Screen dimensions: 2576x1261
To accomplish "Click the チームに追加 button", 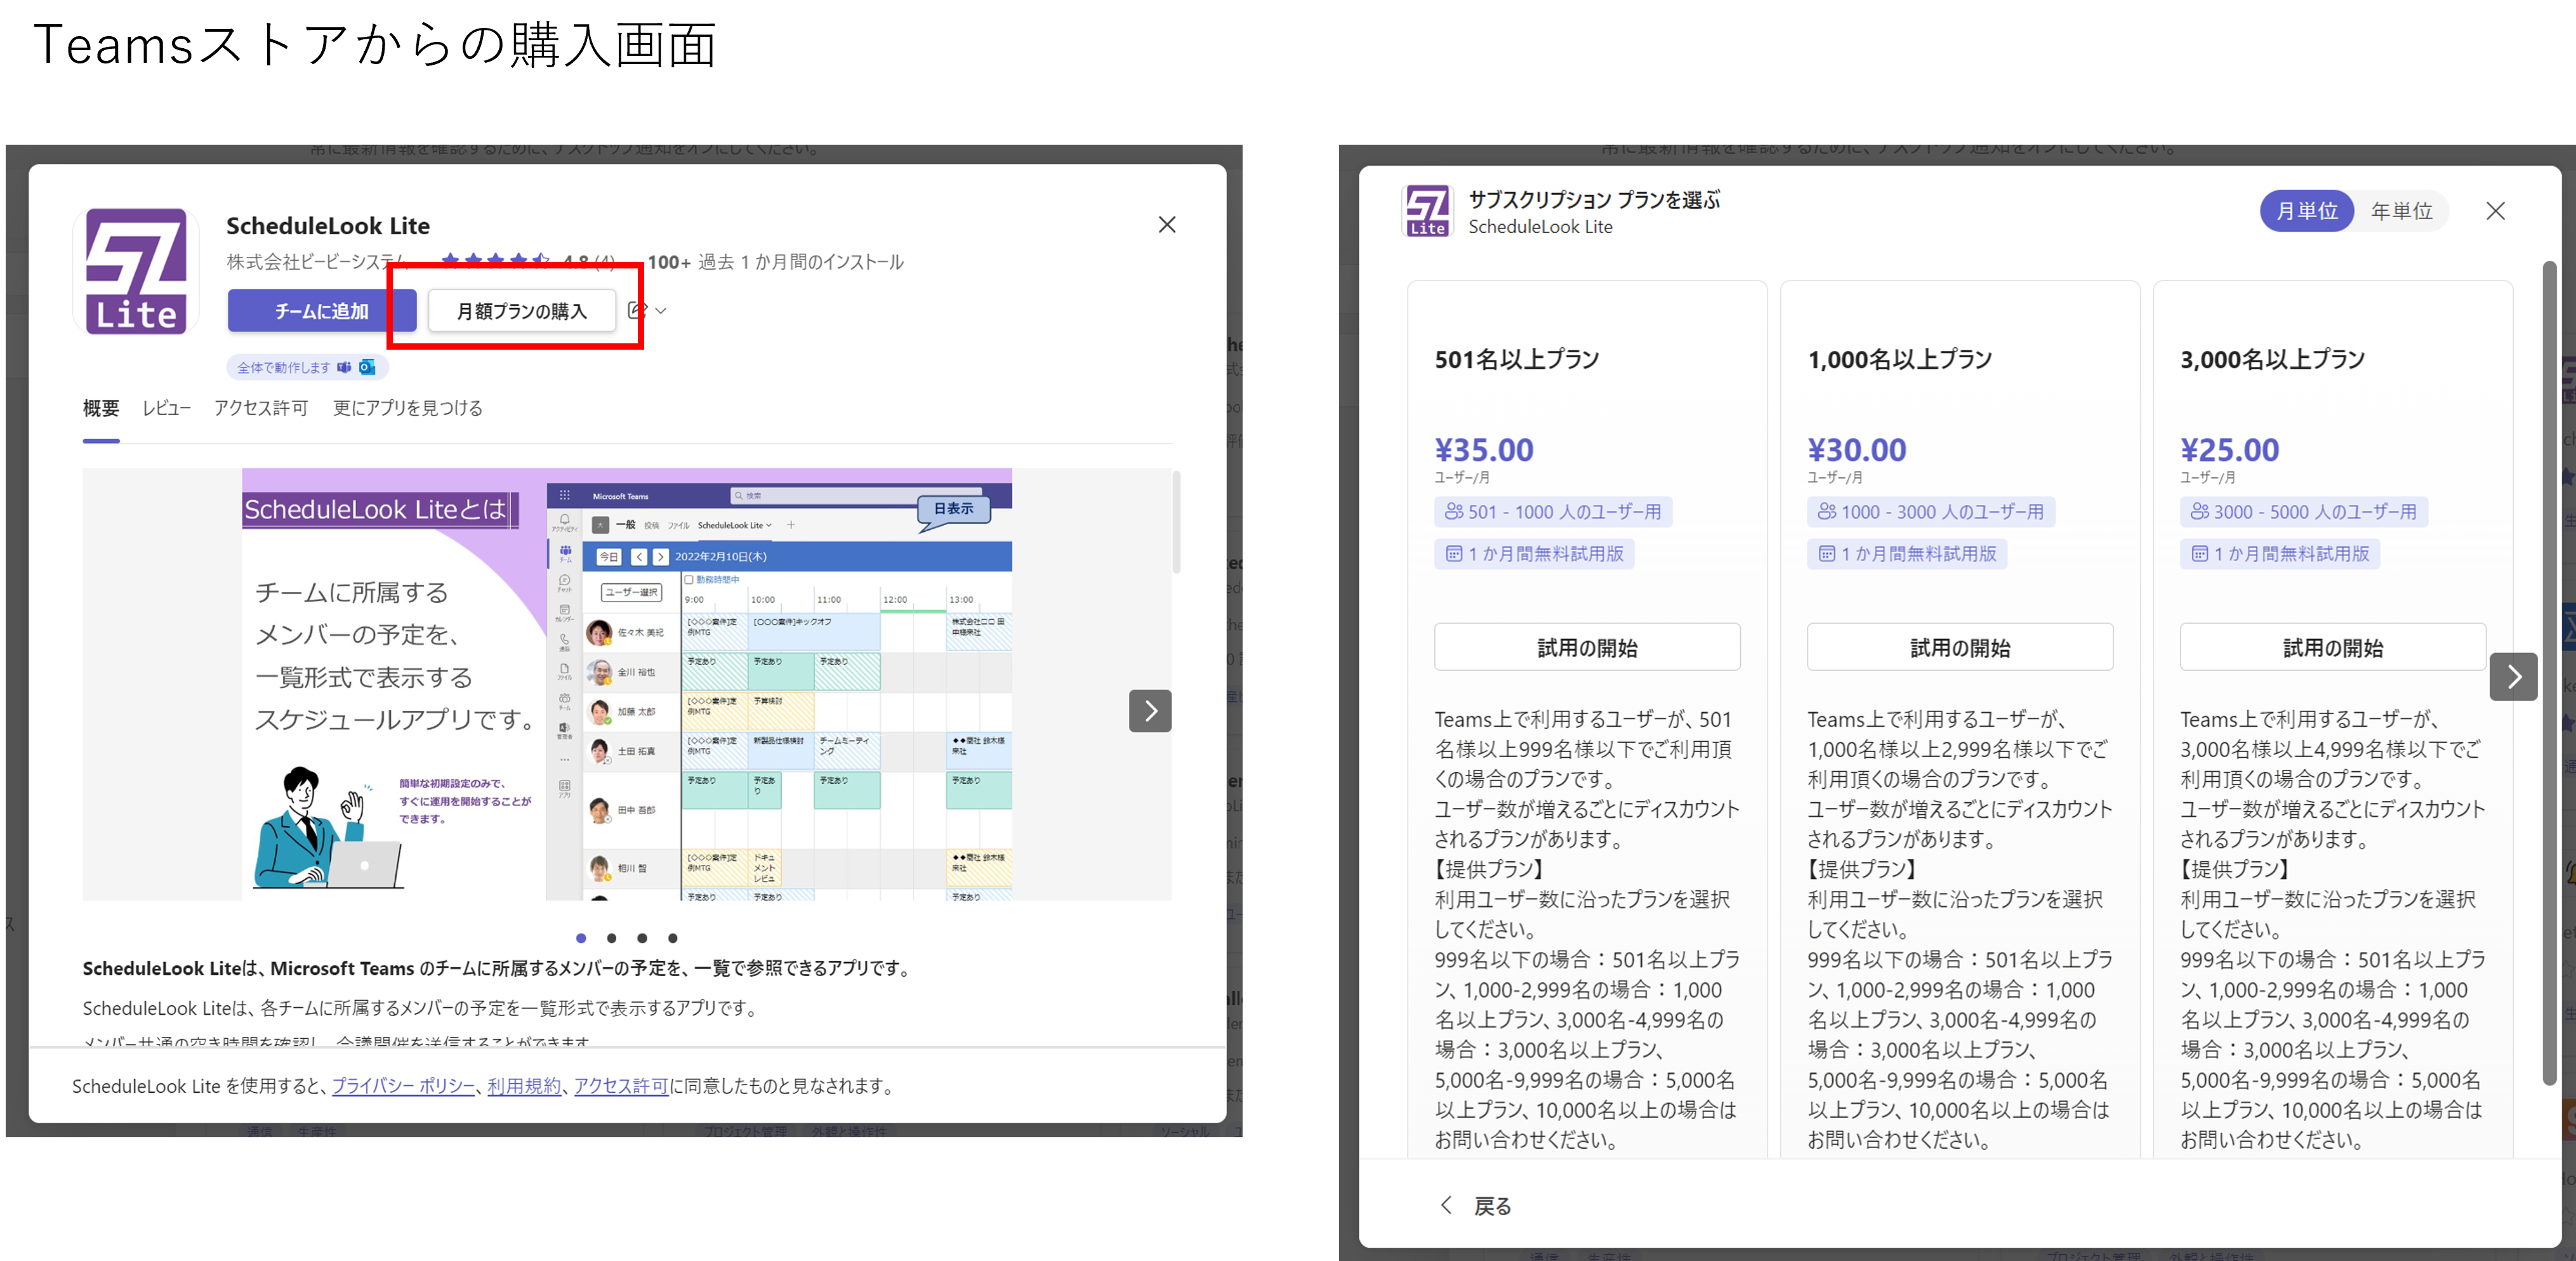I will pos(321,311).
